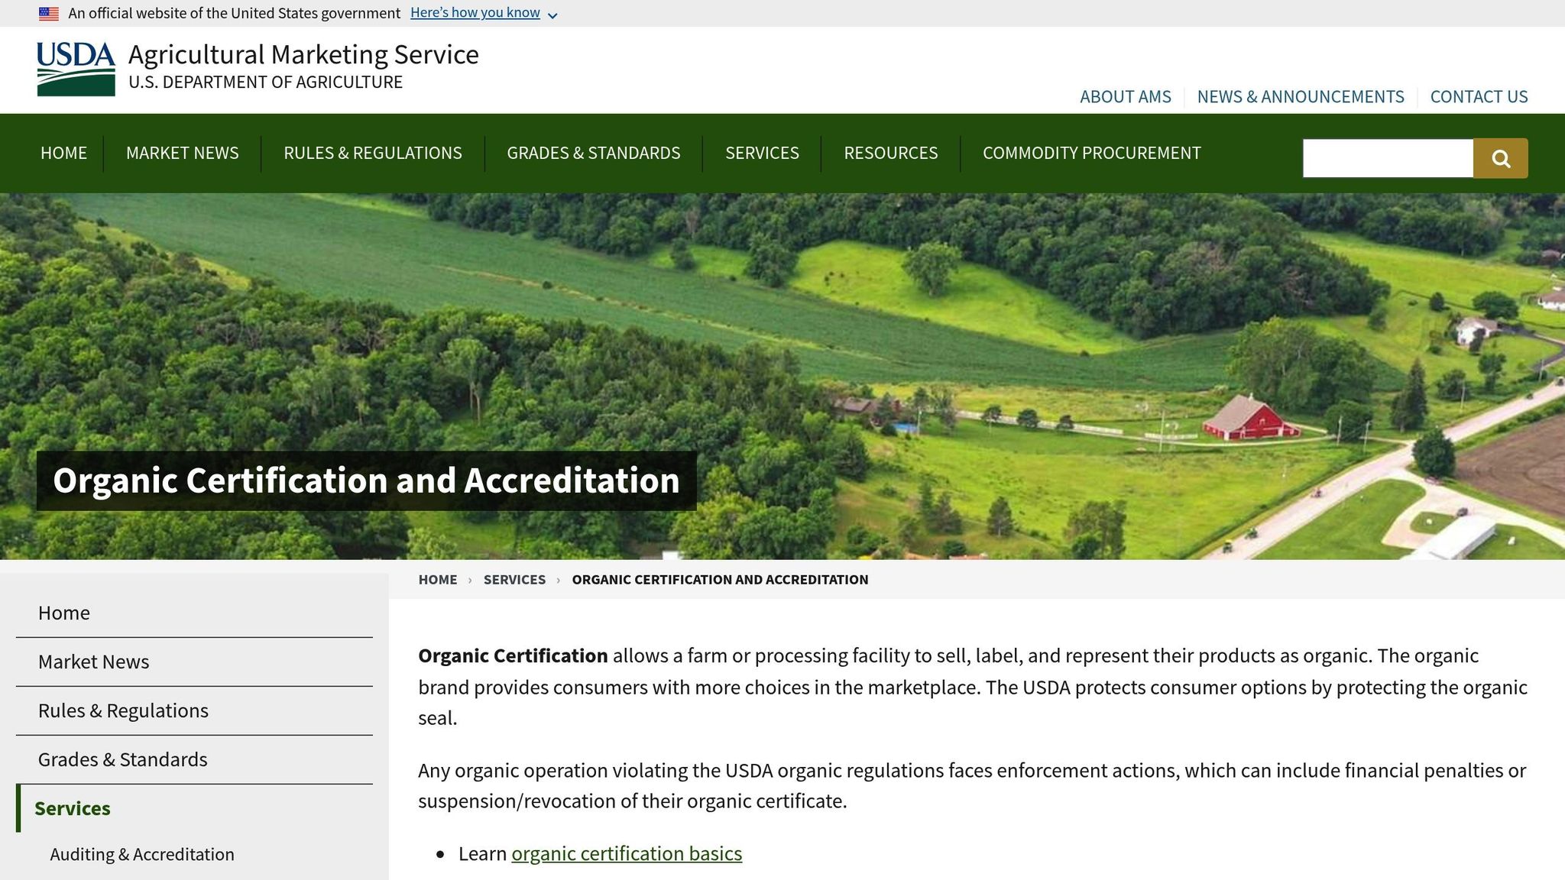Screen dimensions: 1565x880
Task: Click the search magnifying glass button
Action: coord(1500,157)
